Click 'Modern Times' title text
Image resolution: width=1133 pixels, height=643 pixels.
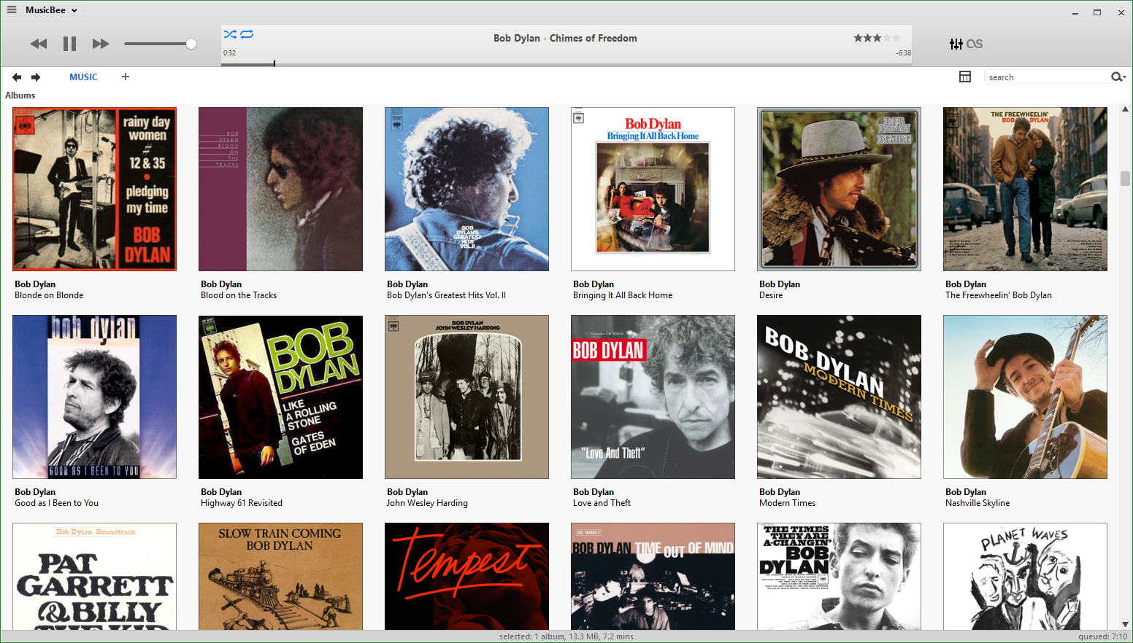(787, 503)
